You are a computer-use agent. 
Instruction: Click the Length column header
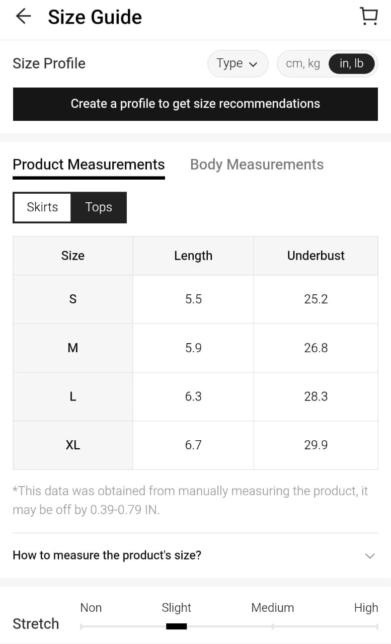(193, 256)
